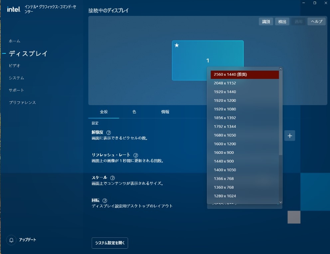Image resolution: width=330 pixels, height=254 pixels.
Task: Click the help icon next to リフレッシュ・レート
Action: (x=136, y=155)
